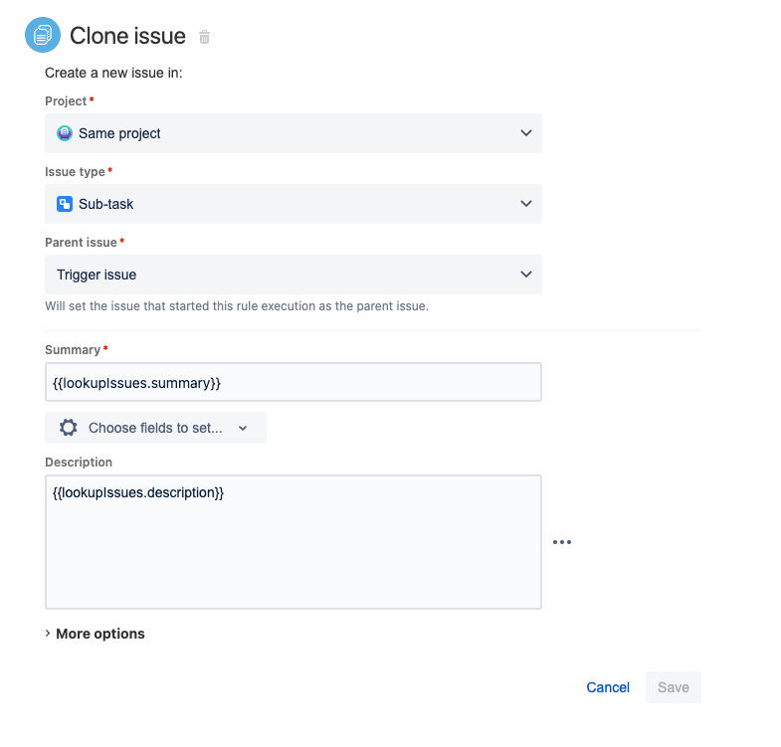Click the Clone issue heading title
Viewport: 781px width, 747px height.
tap(127, 36)
